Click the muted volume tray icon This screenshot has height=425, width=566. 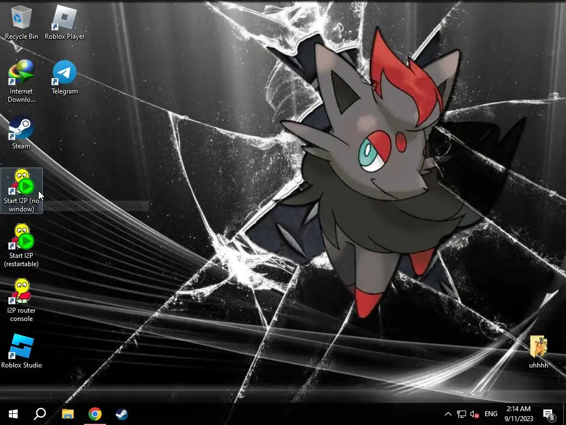coord(474,414)
